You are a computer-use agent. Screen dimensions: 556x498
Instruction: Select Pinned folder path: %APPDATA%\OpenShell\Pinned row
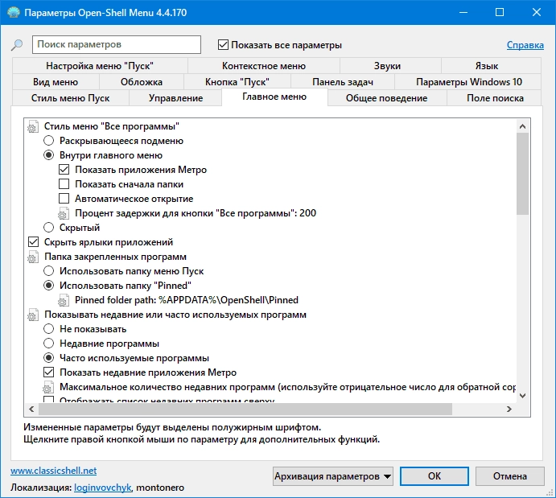tap(187, 300)
